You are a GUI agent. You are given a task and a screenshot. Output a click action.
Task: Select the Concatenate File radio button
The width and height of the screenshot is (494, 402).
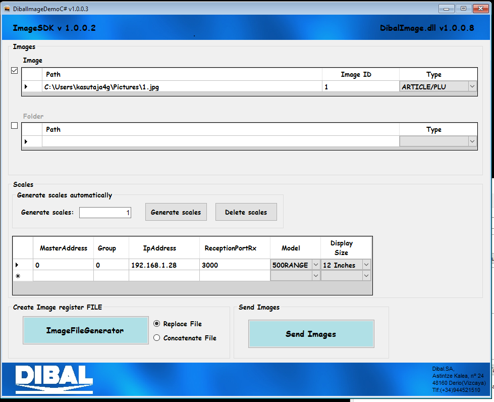point(156,338)
